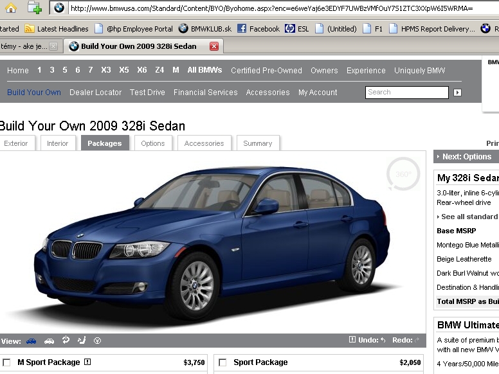The width and height of the screenshot is (499, 374).
Task: Open the Experience link
Action: pos(366,70)
